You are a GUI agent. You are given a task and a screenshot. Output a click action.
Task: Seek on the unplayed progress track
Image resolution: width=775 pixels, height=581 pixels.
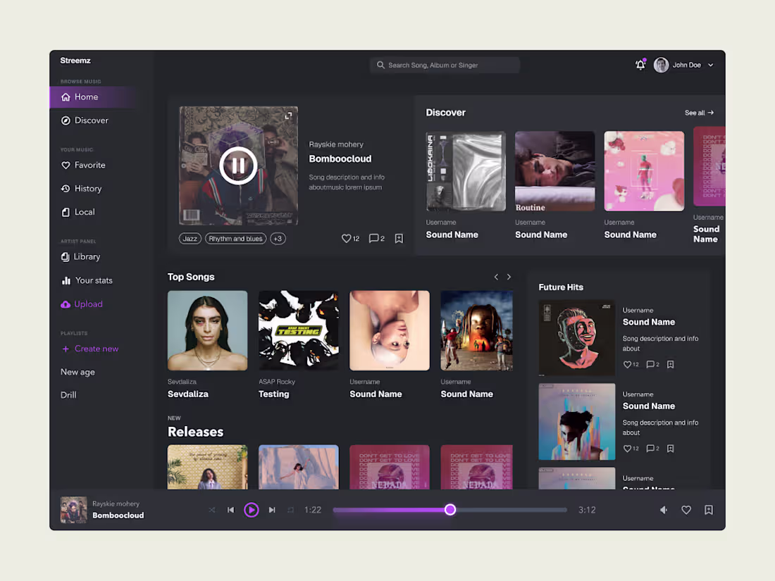point(511,510)
